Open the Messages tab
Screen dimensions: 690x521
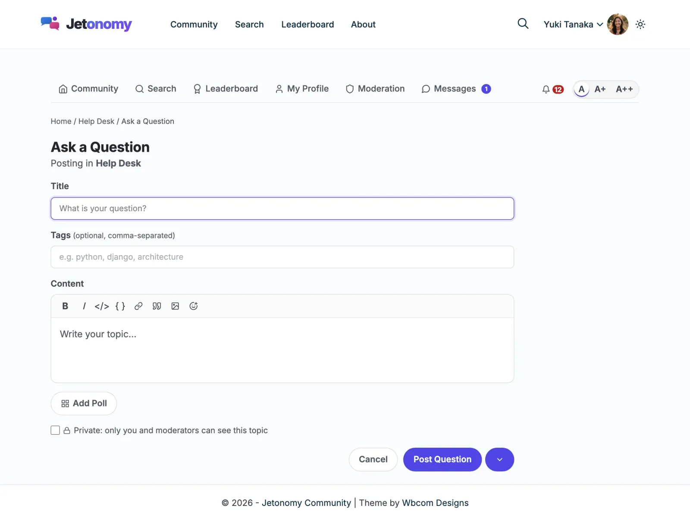(456, 89)
